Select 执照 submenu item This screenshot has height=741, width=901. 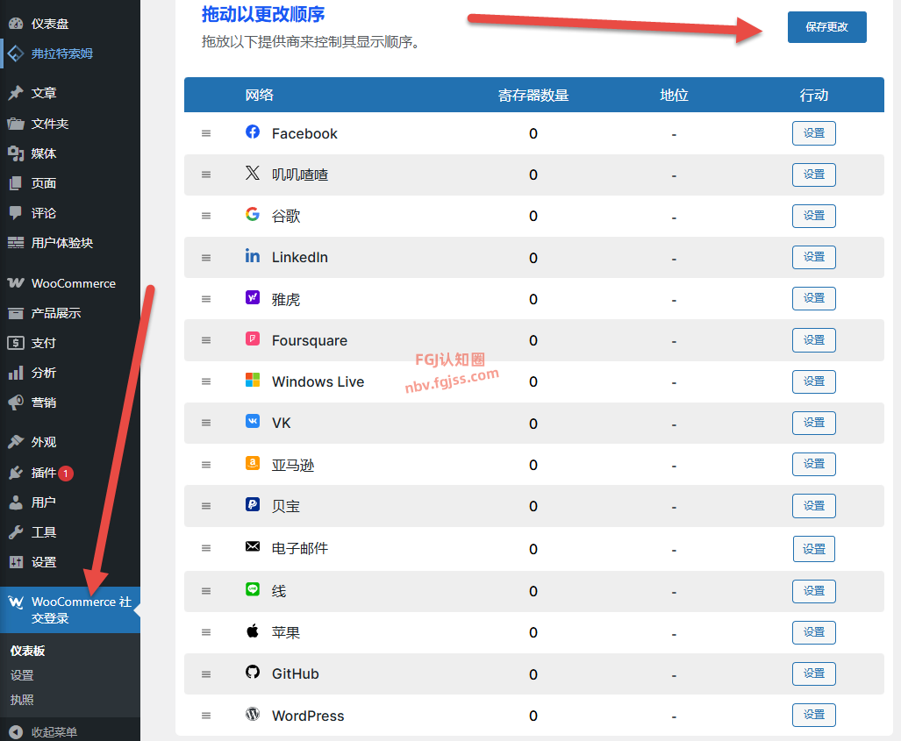pyautogui.click(x=22, y=700)
